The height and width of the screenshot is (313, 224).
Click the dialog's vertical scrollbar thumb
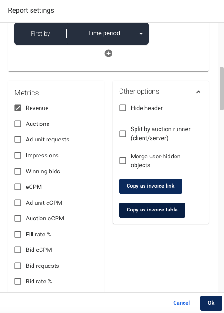tap(221, 88)
